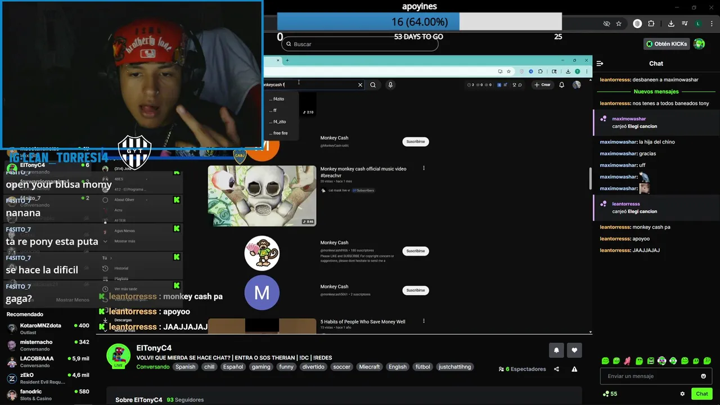The width and height of the screenshot is (720, 405).
Task: Choose search suggestion f4_zito
Action: [280, 121]
